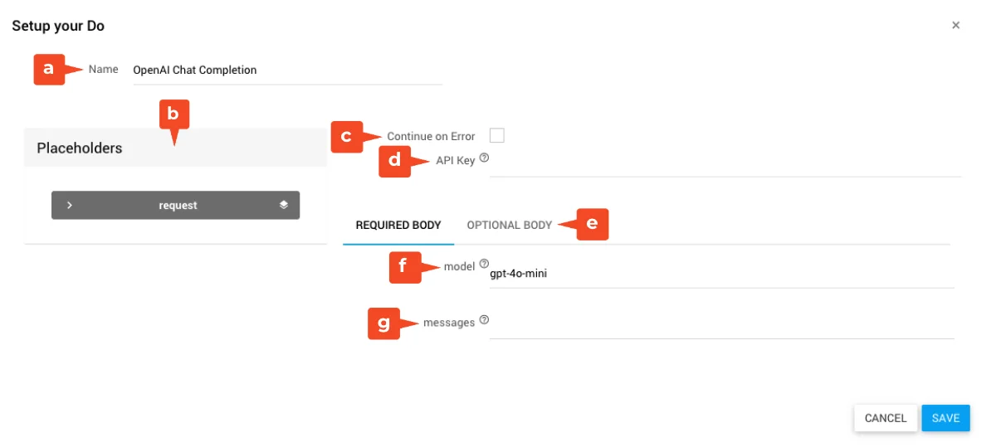The image size is (996, 447).
Task: Show help for the messages field
Action: pyautogui.click(x=484, y=320)
